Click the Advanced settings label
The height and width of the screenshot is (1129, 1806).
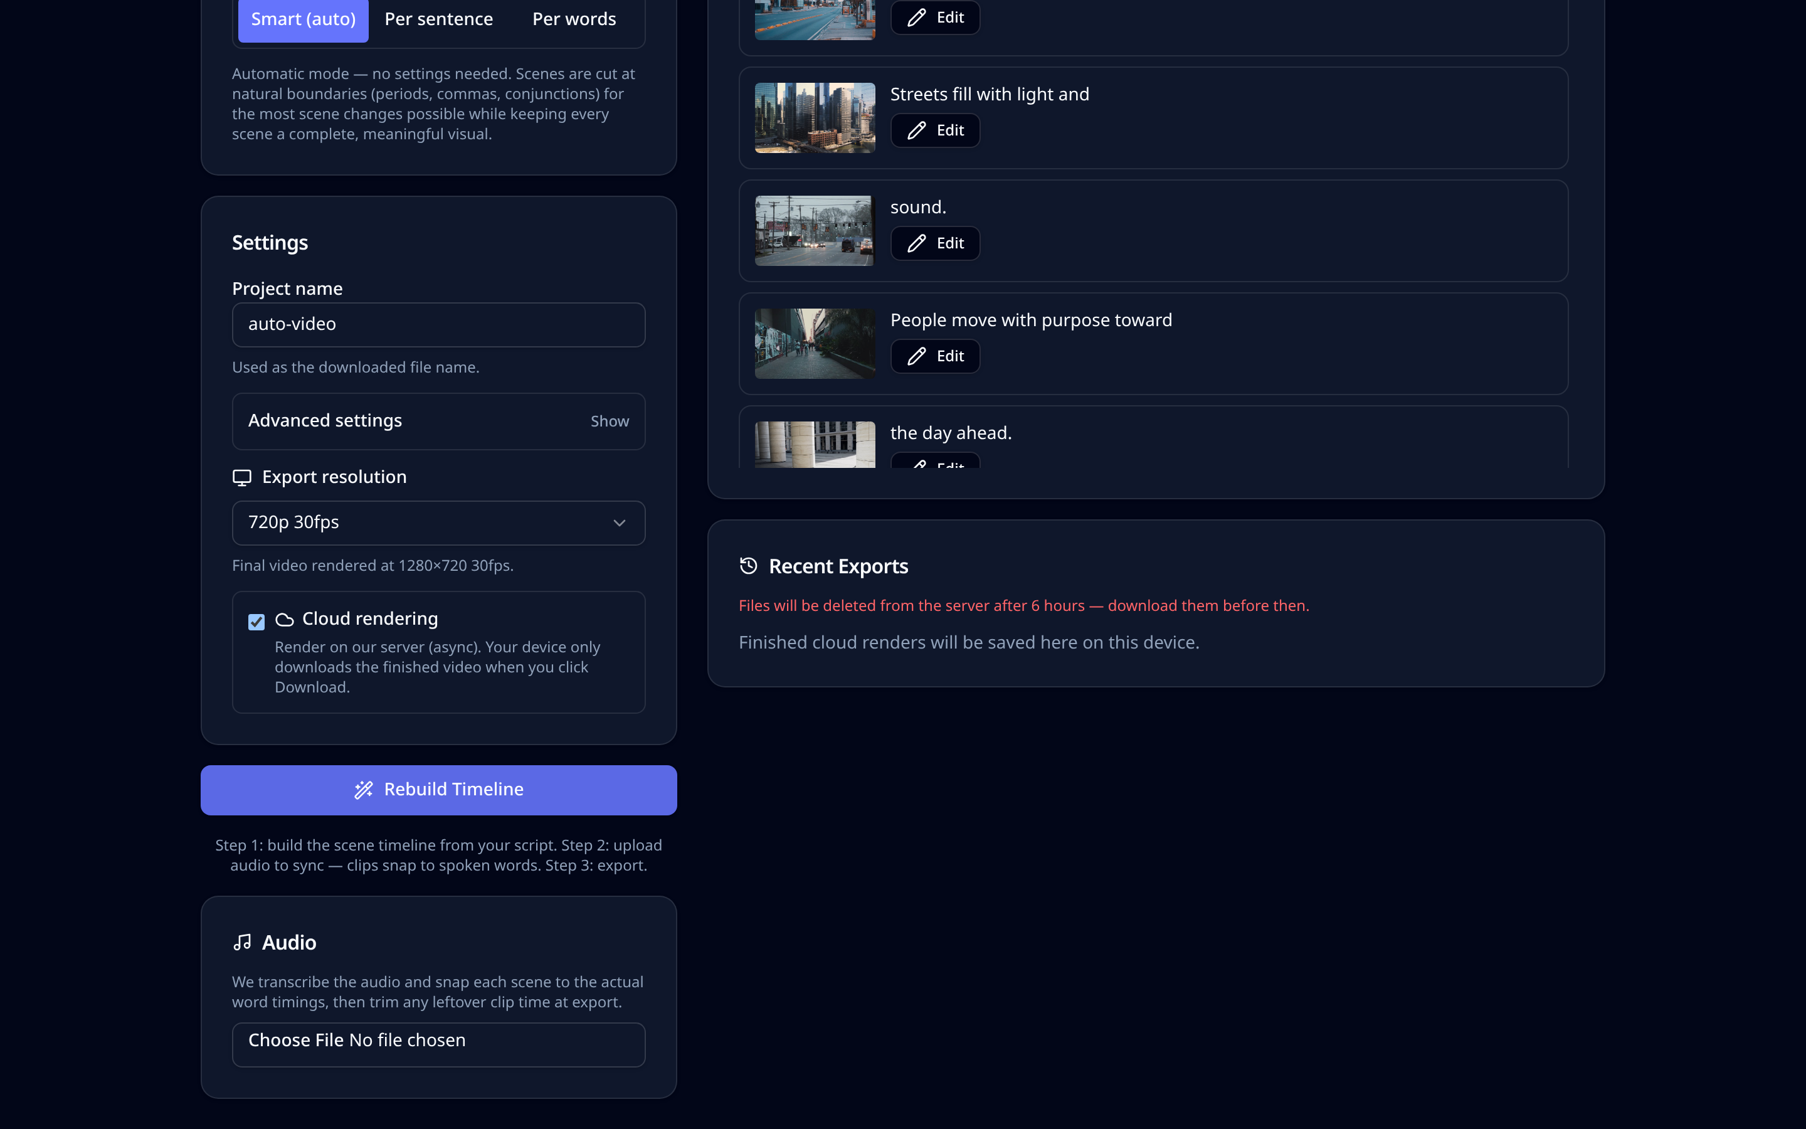tap(325, 421)
